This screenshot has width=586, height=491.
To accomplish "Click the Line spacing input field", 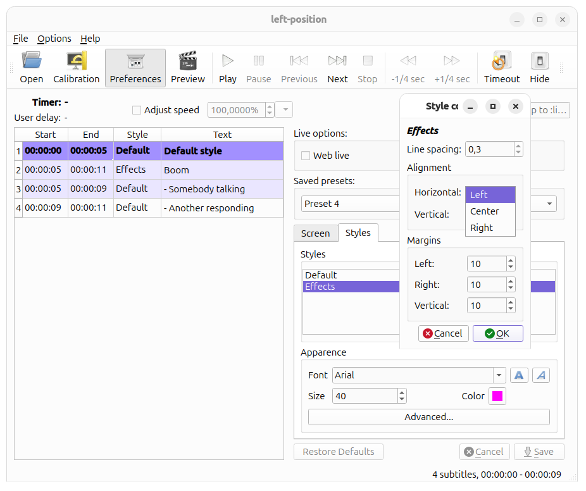I will point(490,149).
